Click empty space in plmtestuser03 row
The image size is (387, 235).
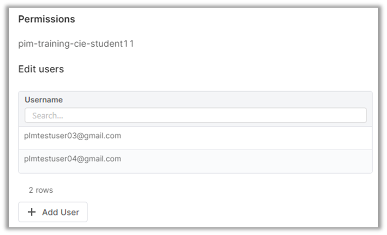pyautogui.click(x=257, y=136)
